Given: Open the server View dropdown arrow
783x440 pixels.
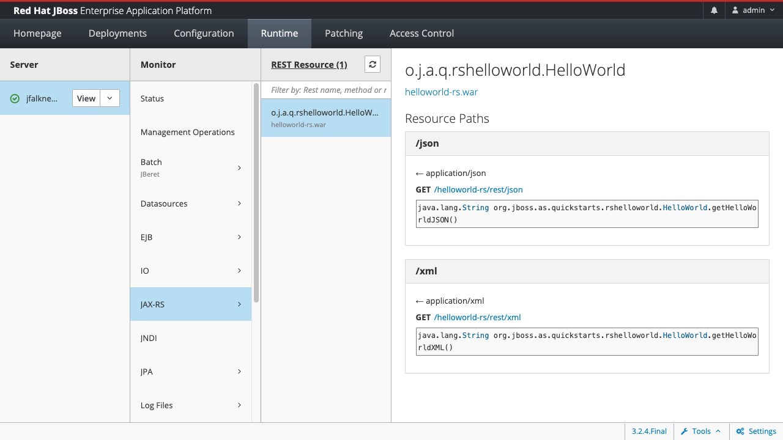Looking at the screenshot, I should tap(109, 98).
